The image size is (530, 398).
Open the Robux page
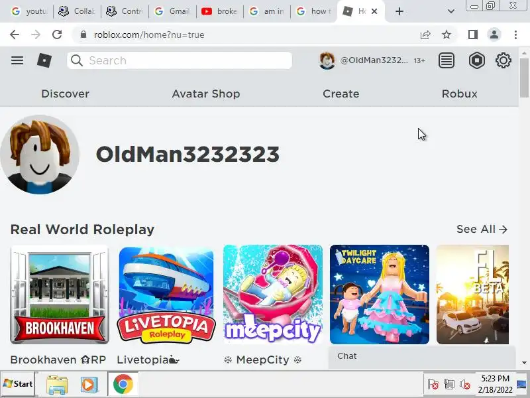pyautogui.click(x=459, y=94)
